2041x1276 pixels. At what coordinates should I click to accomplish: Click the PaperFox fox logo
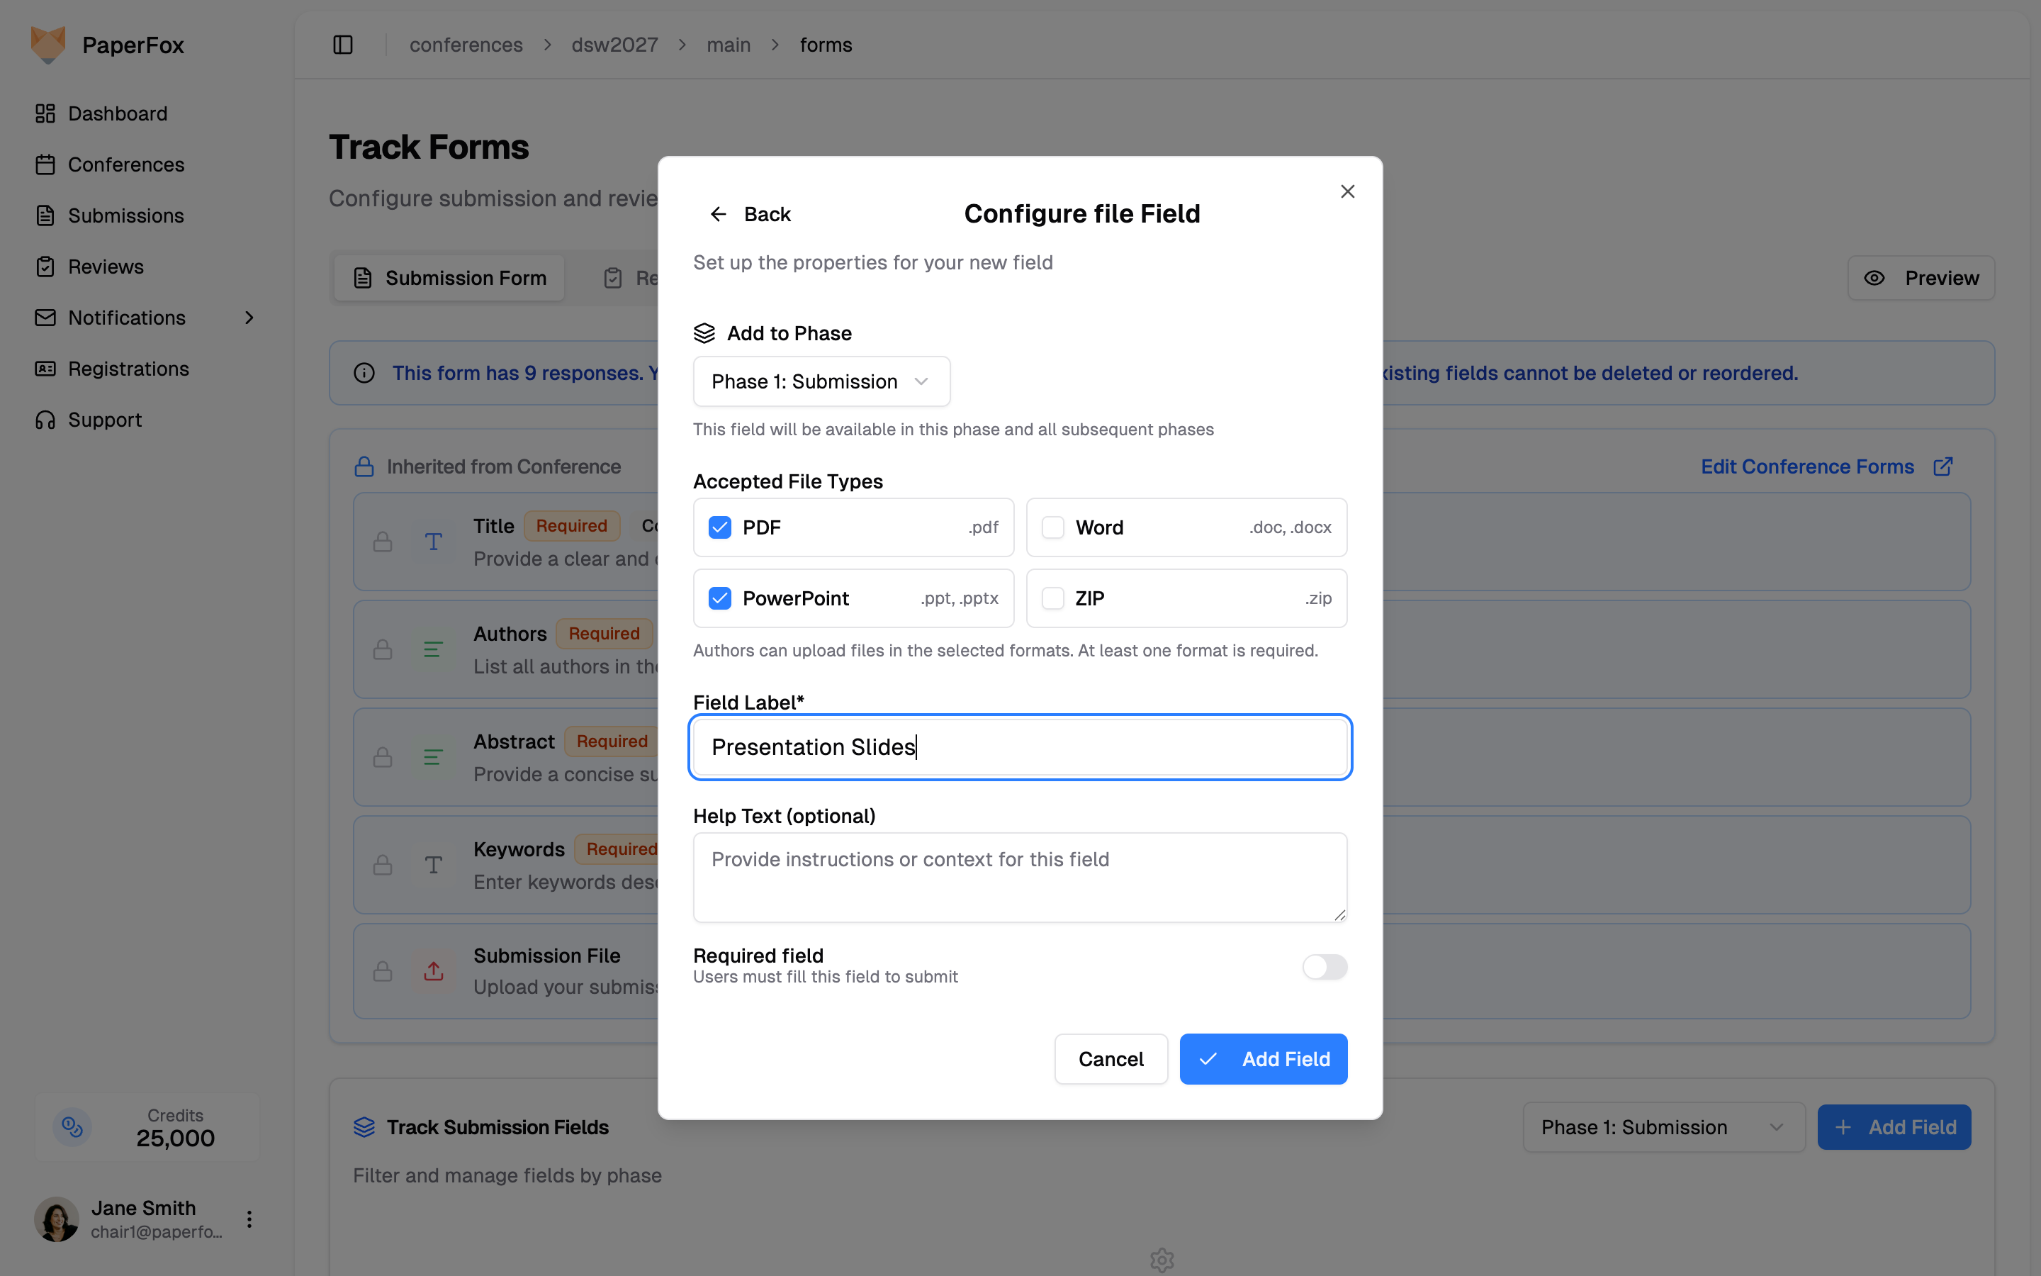48,45
